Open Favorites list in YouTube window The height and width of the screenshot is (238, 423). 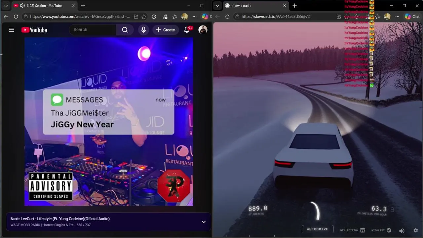point(175,17)
